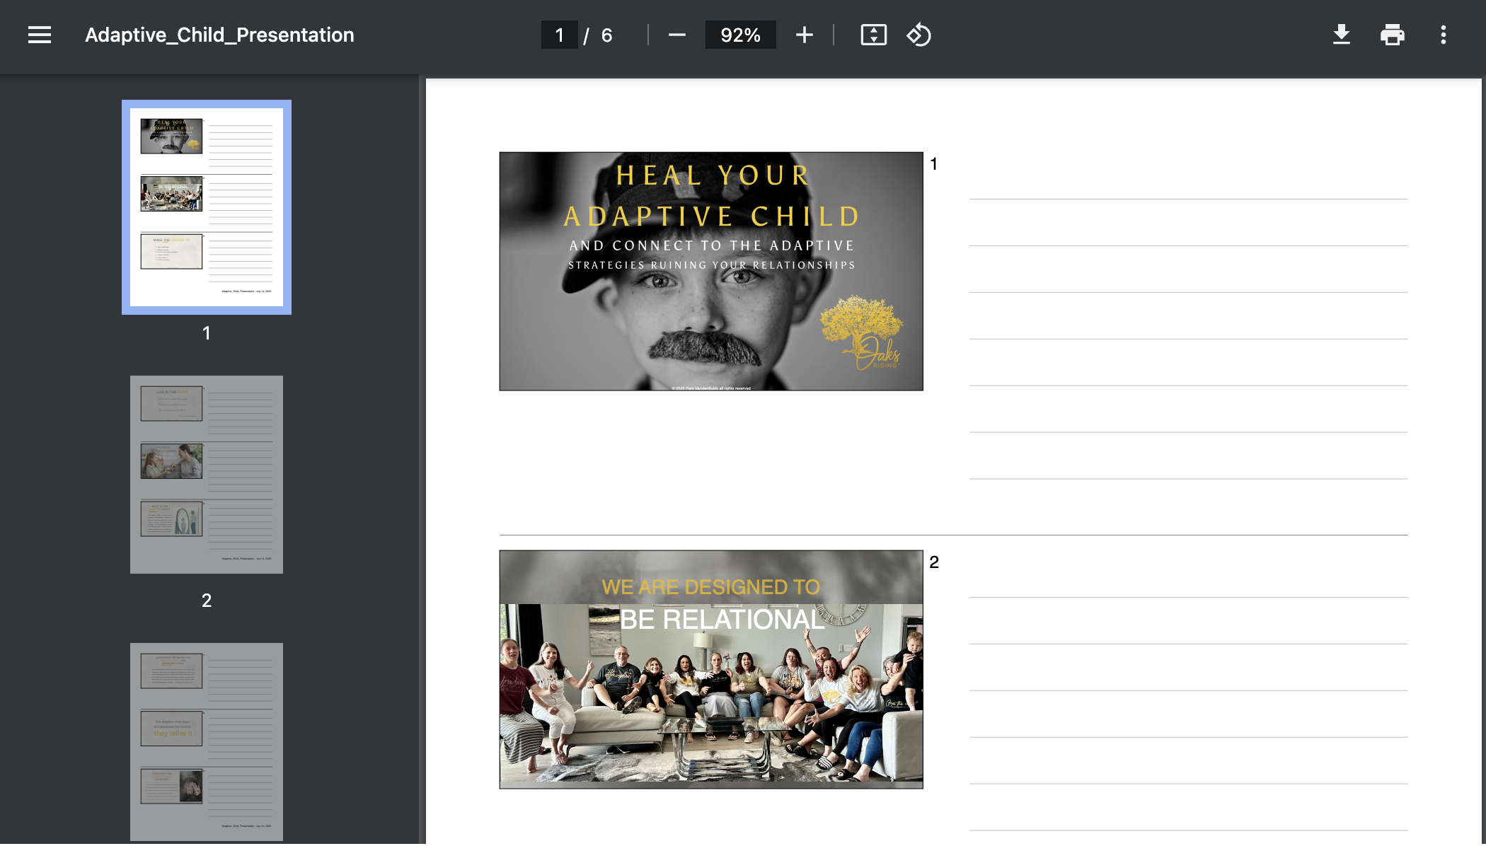Viewport: 1486px width, 846px height.
Task: Click the slide number 2 label
Action: click(x=934, y=562)
